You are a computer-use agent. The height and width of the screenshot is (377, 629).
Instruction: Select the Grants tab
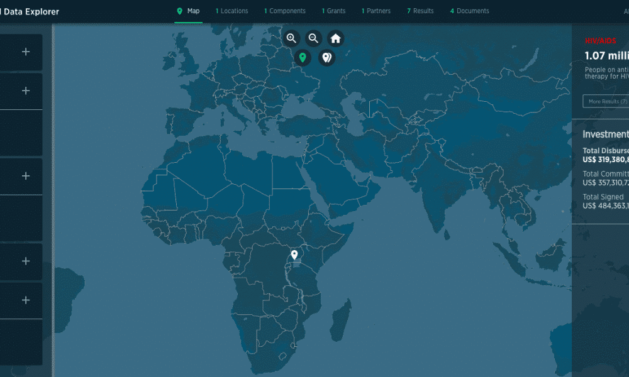point(333,11)
